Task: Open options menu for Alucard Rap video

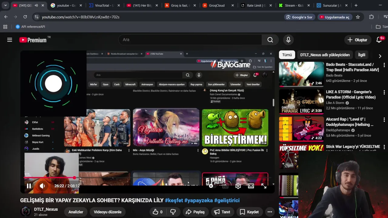Action: pos(384,120)
